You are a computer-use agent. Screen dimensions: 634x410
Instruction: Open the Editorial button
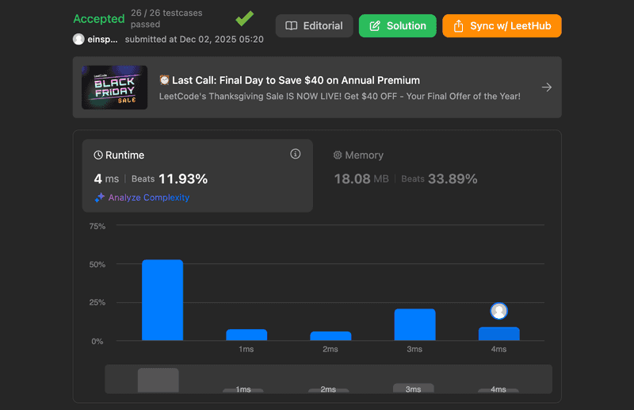click(x=314, y=25)
